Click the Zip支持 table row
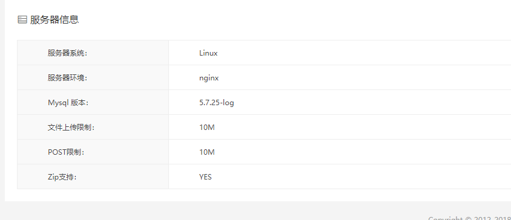The image size is (511, 220). tap(264, 177)
